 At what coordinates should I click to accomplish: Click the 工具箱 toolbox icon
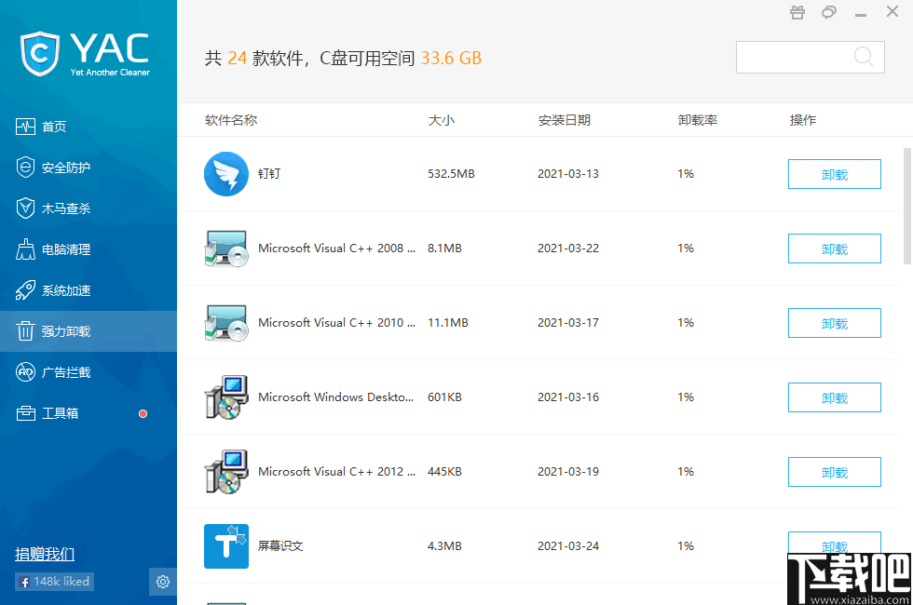[x=26, y=413]
